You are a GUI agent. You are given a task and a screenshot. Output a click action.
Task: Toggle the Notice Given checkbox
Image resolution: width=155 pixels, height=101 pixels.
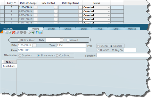19,40
